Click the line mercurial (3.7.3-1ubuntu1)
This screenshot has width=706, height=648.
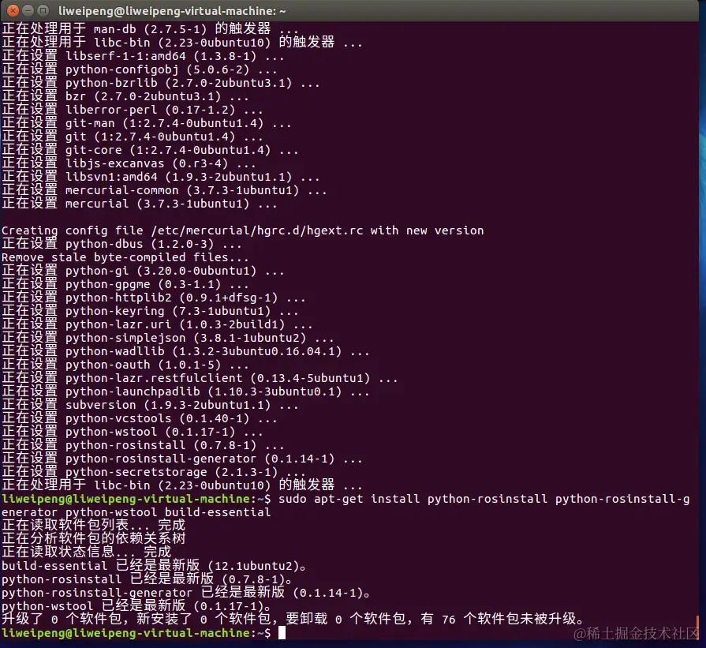(x=140, y=204)
